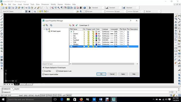Screen dimensions: 181x102
Task: Click the New Layer icon
Action: [x=70, y=25]
